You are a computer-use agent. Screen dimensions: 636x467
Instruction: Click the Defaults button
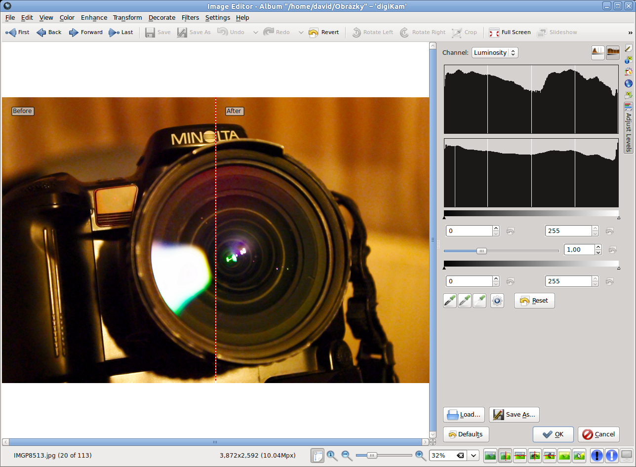click(466, 434)
